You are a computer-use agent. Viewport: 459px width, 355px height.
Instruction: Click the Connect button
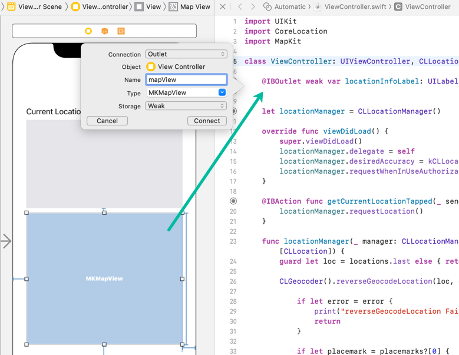tap(207, 121)
